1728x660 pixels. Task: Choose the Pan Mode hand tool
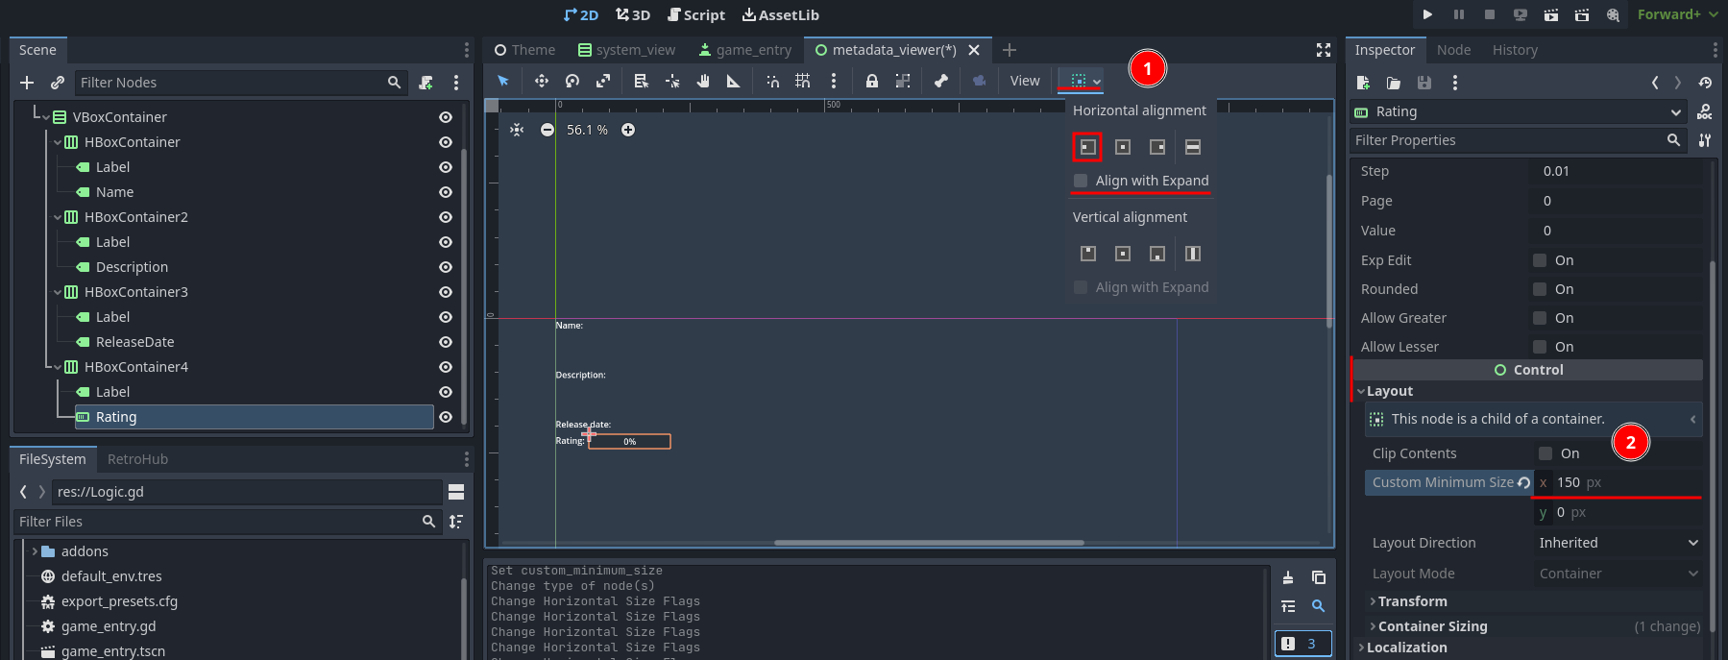703,81
